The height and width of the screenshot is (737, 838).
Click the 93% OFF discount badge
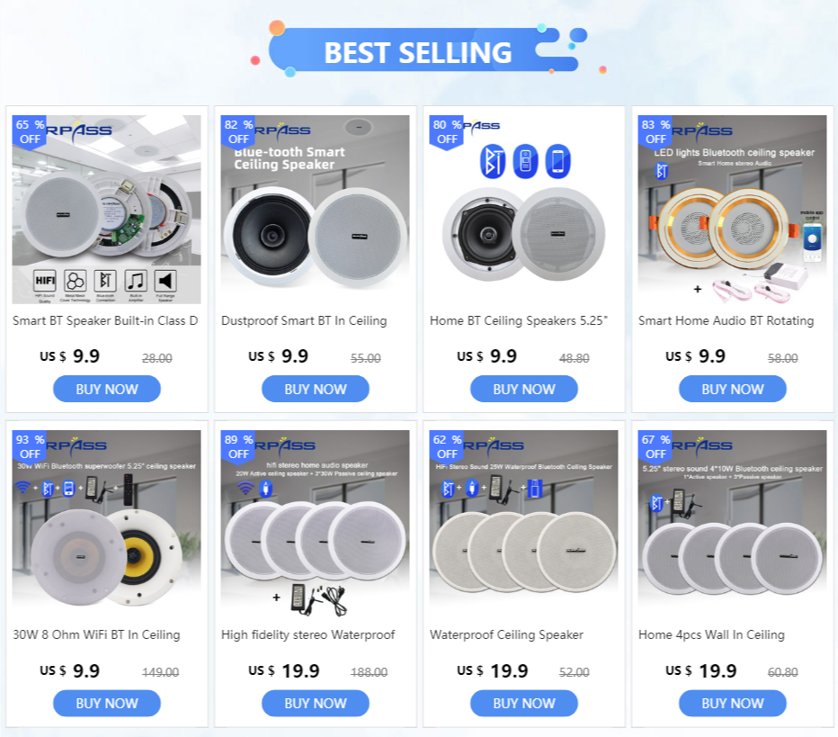tap(29, 447)
